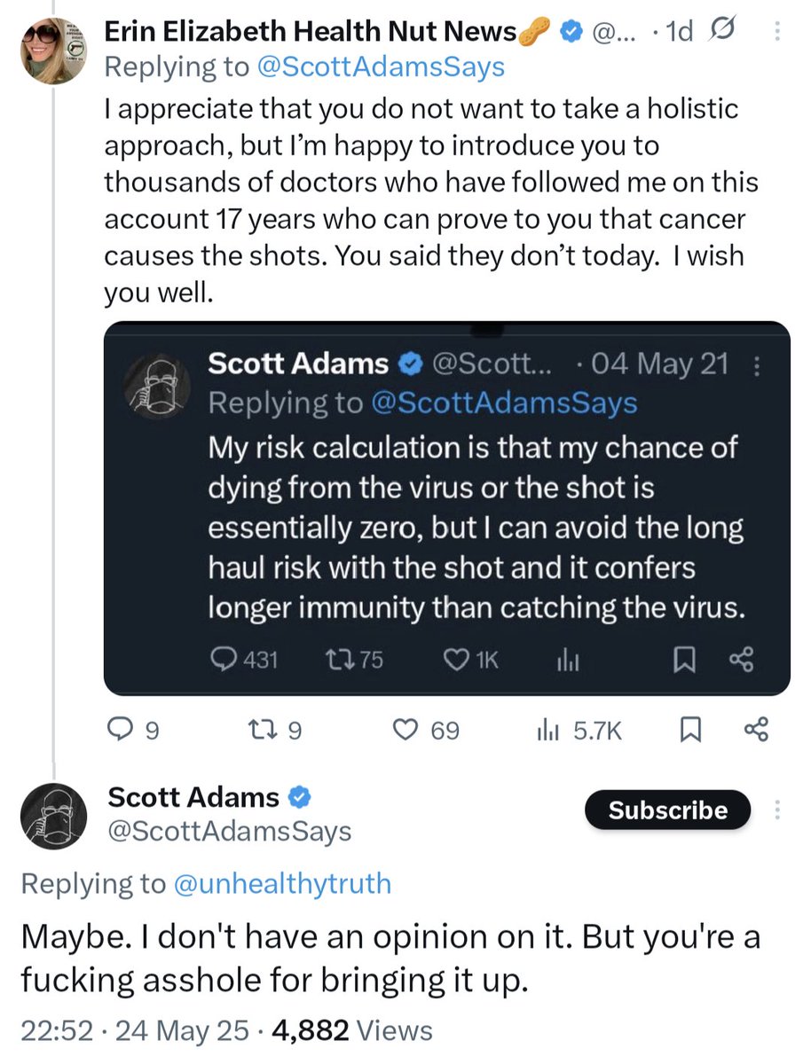Open the @unhealthytruth mention link
The image size is (811, 1064).
(x=280, y=883)
